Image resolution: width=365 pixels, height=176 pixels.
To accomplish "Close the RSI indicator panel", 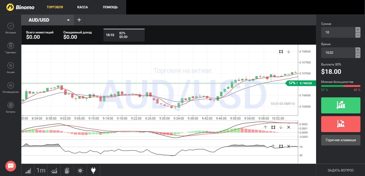I will point(289,146).
